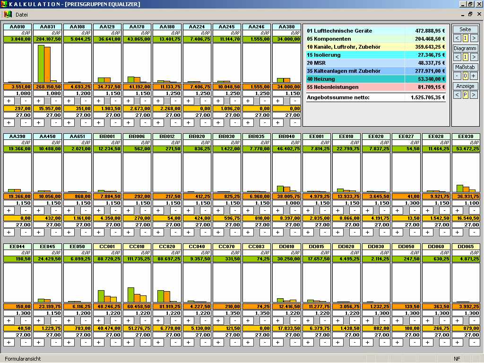Increase scale with Maßstab plus button

[474, 76]
